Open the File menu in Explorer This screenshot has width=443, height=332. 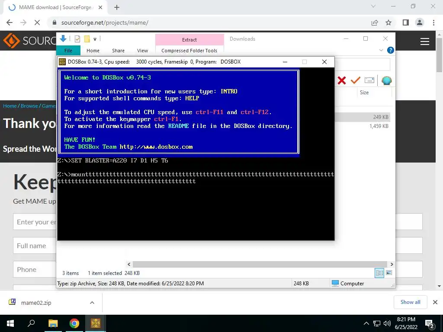click(x=68, y=51)
